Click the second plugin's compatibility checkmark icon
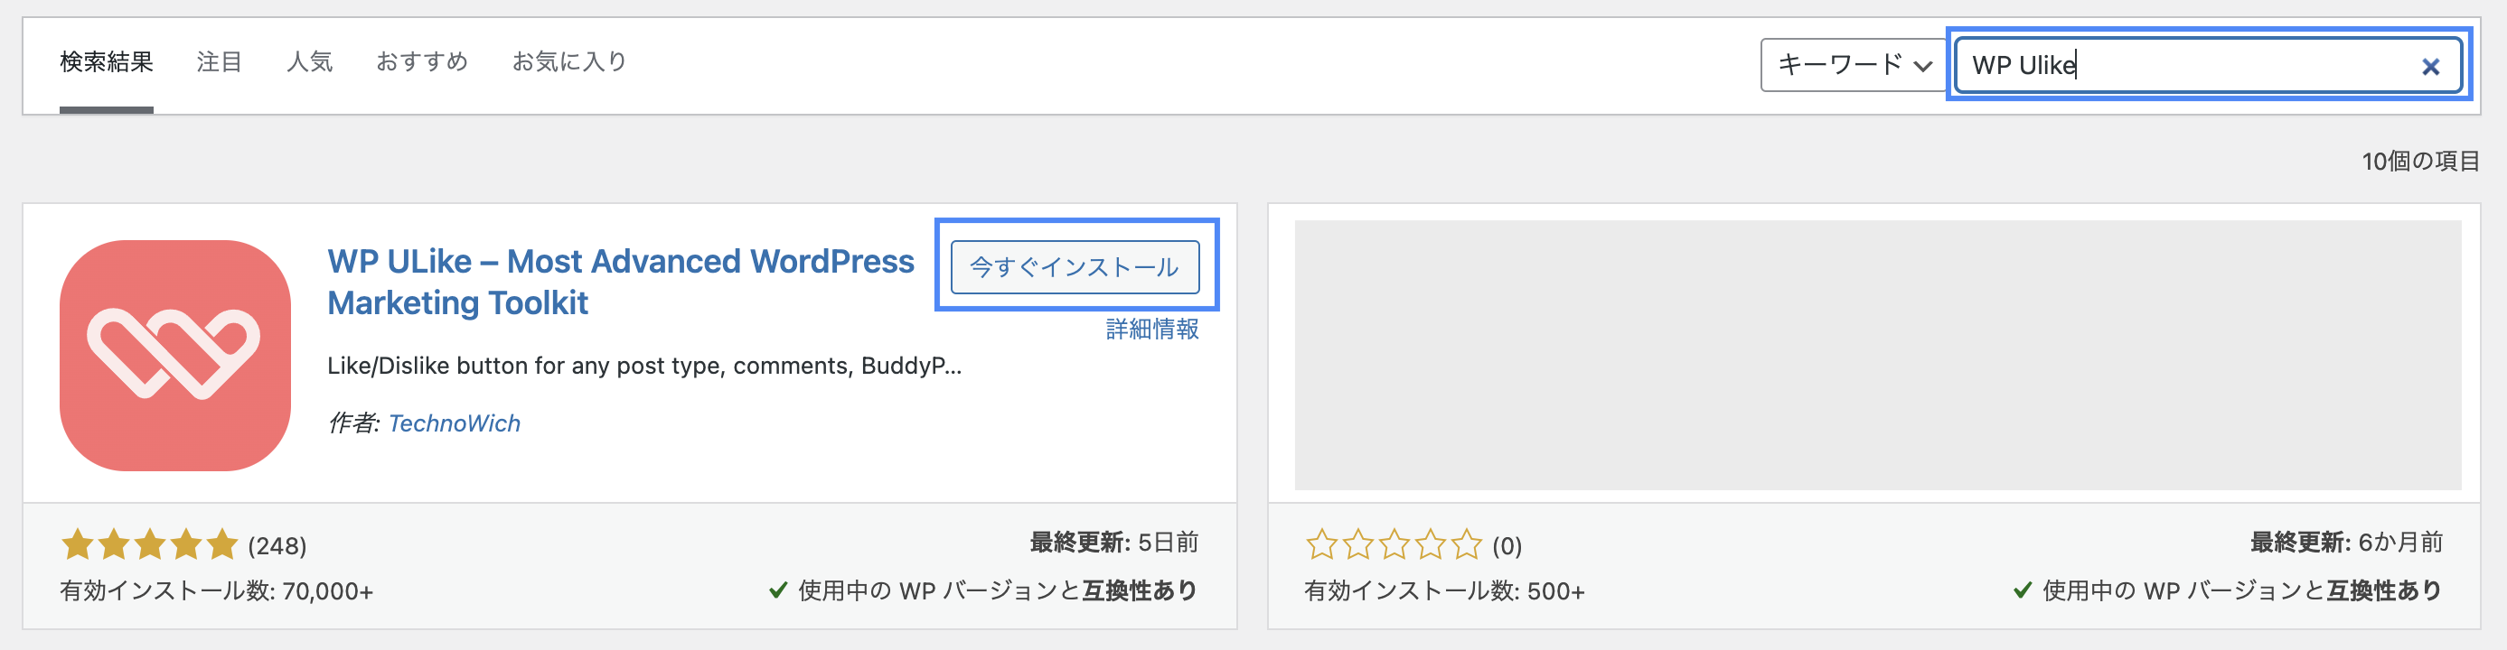 [x=2022, y=590]
